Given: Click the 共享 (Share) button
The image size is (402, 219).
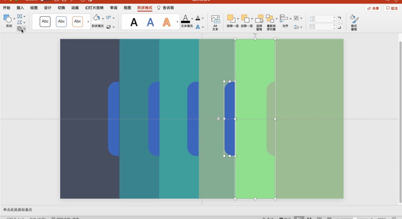Looking at the screenshot, I should coord(373,8).
